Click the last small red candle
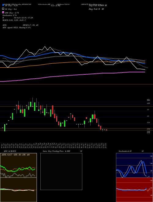The image size is (153, 202). 106,130
